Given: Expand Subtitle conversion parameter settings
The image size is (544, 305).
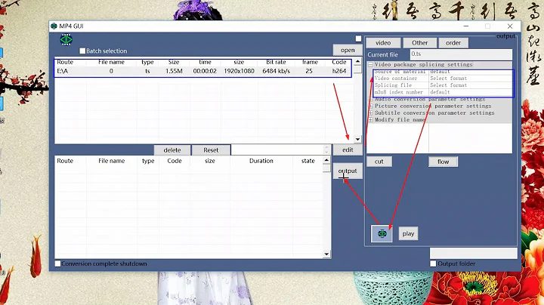Looking at the screenshot, I should coord(370,113).
